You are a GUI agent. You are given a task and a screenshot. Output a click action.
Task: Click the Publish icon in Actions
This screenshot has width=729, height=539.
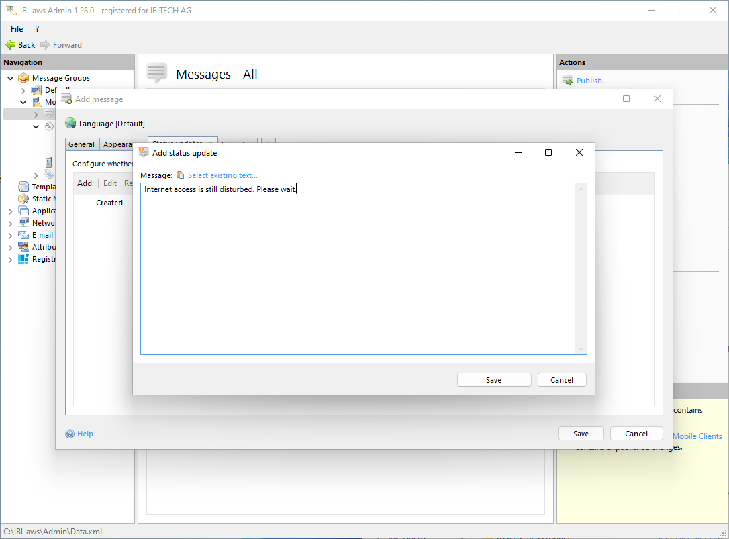point(567,81)
